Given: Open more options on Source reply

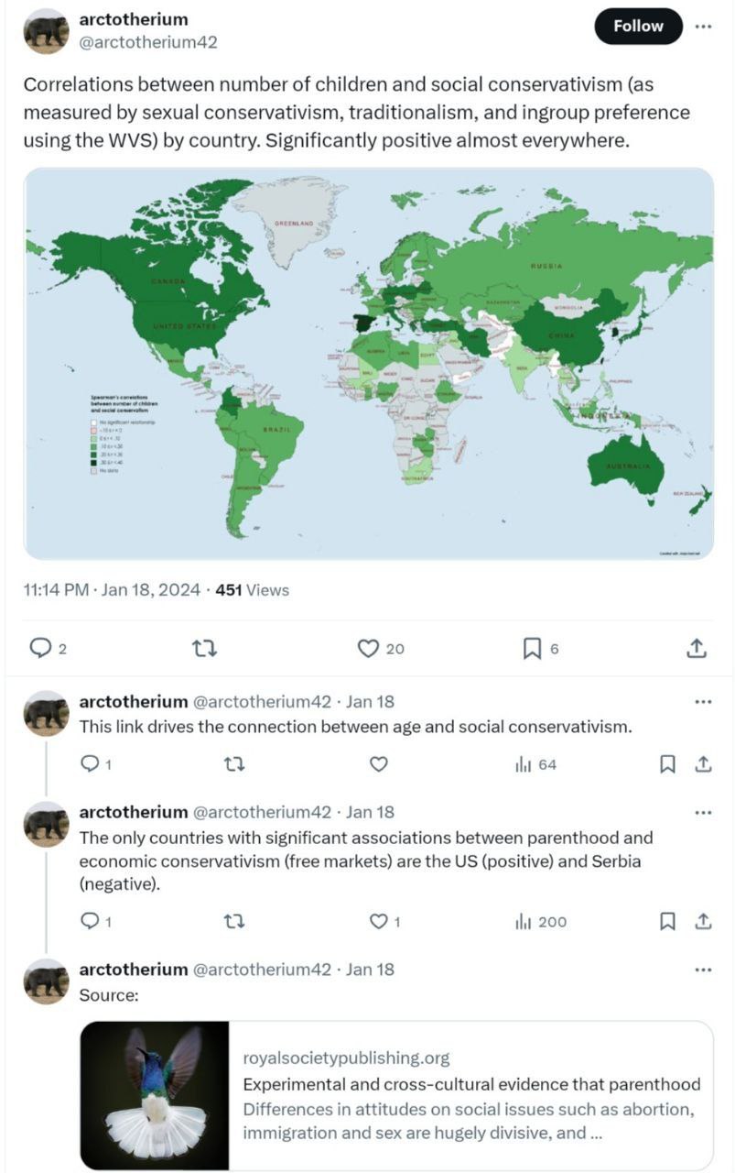Looking at the screenshot, I should click(x=703, y=969).
